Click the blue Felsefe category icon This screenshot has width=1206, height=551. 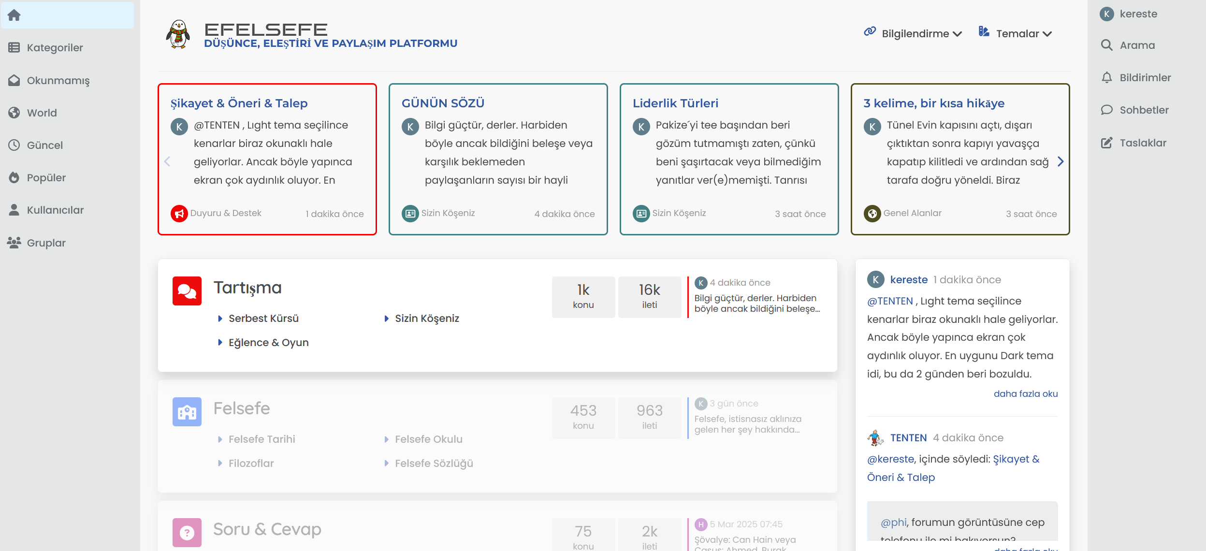tap(187, 411)
